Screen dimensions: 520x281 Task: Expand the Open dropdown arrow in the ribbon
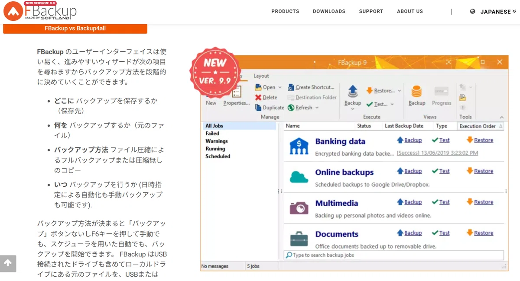pos(280,87)
